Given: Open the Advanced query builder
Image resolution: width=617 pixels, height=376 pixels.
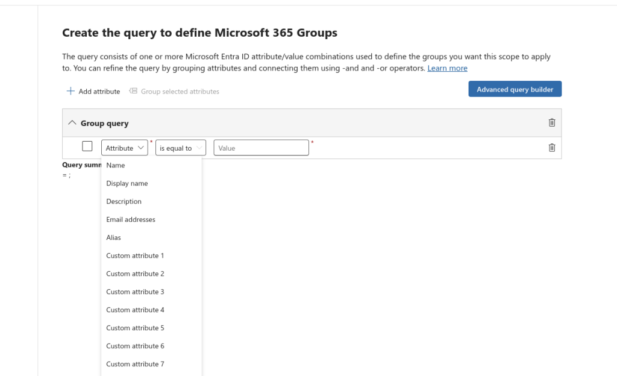Looking at the screenshot, I should pyautogui.click(x=515, y=89).
